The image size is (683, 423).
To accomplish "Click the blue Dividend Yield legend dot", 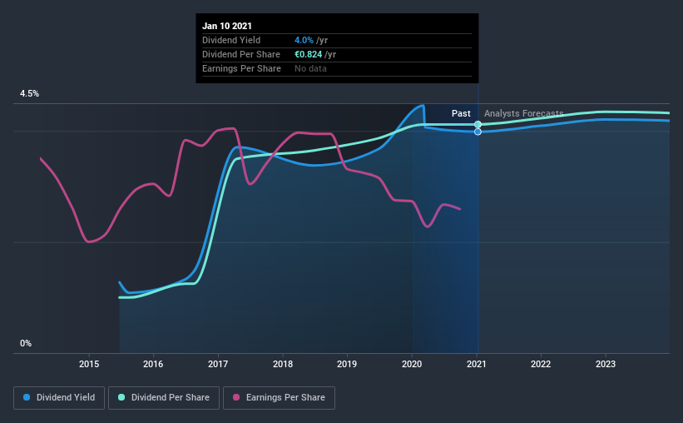I will coord(27,397).
